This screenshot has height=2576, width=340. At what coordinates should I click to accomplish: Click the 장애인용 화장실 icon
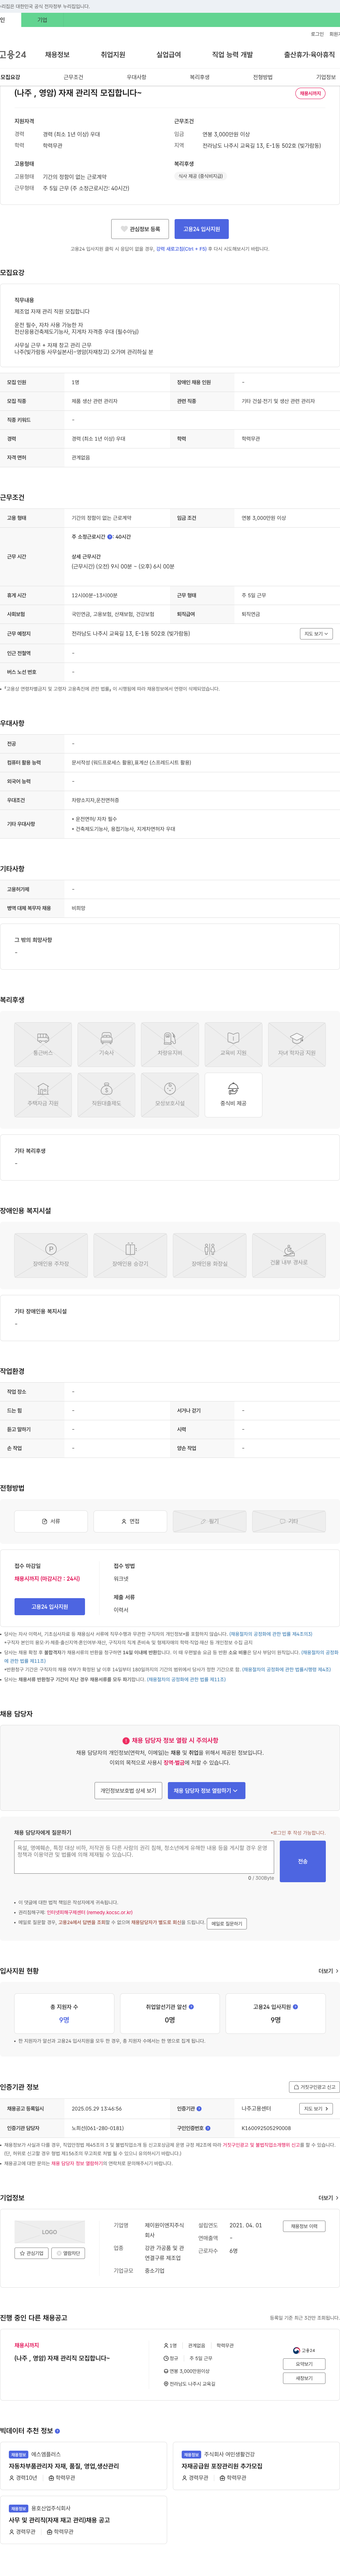(x=209, y=1255)
